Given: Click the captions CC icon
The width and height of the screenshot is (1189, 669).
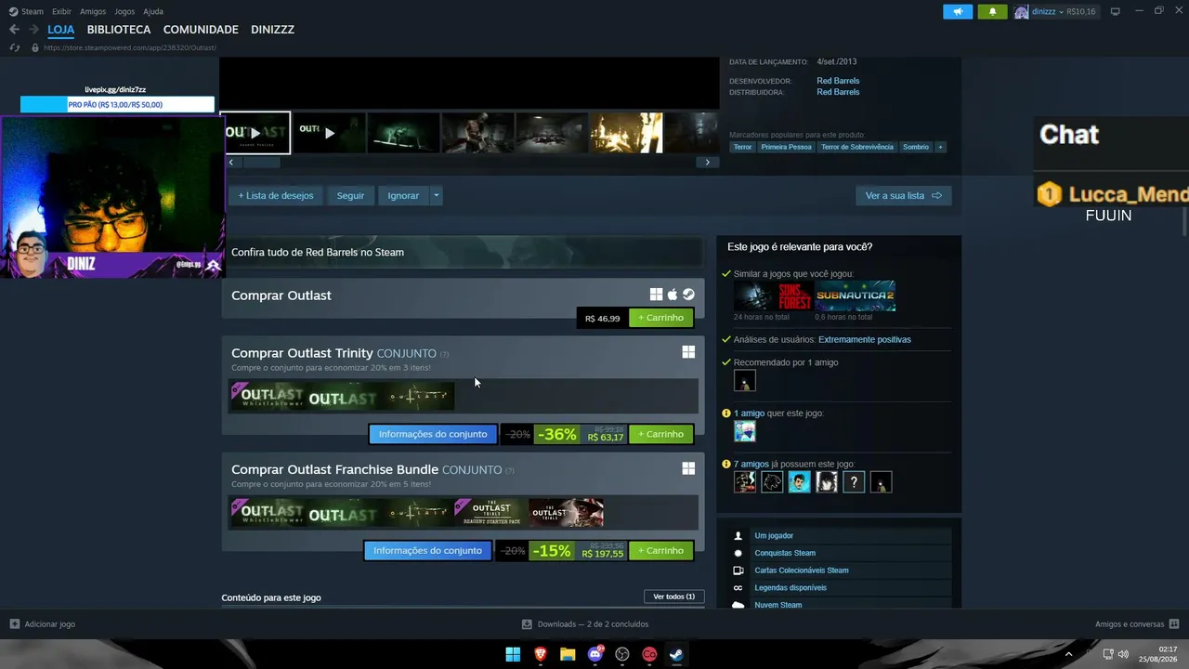Looking at the screenshot, I should [x=738, y=588].
